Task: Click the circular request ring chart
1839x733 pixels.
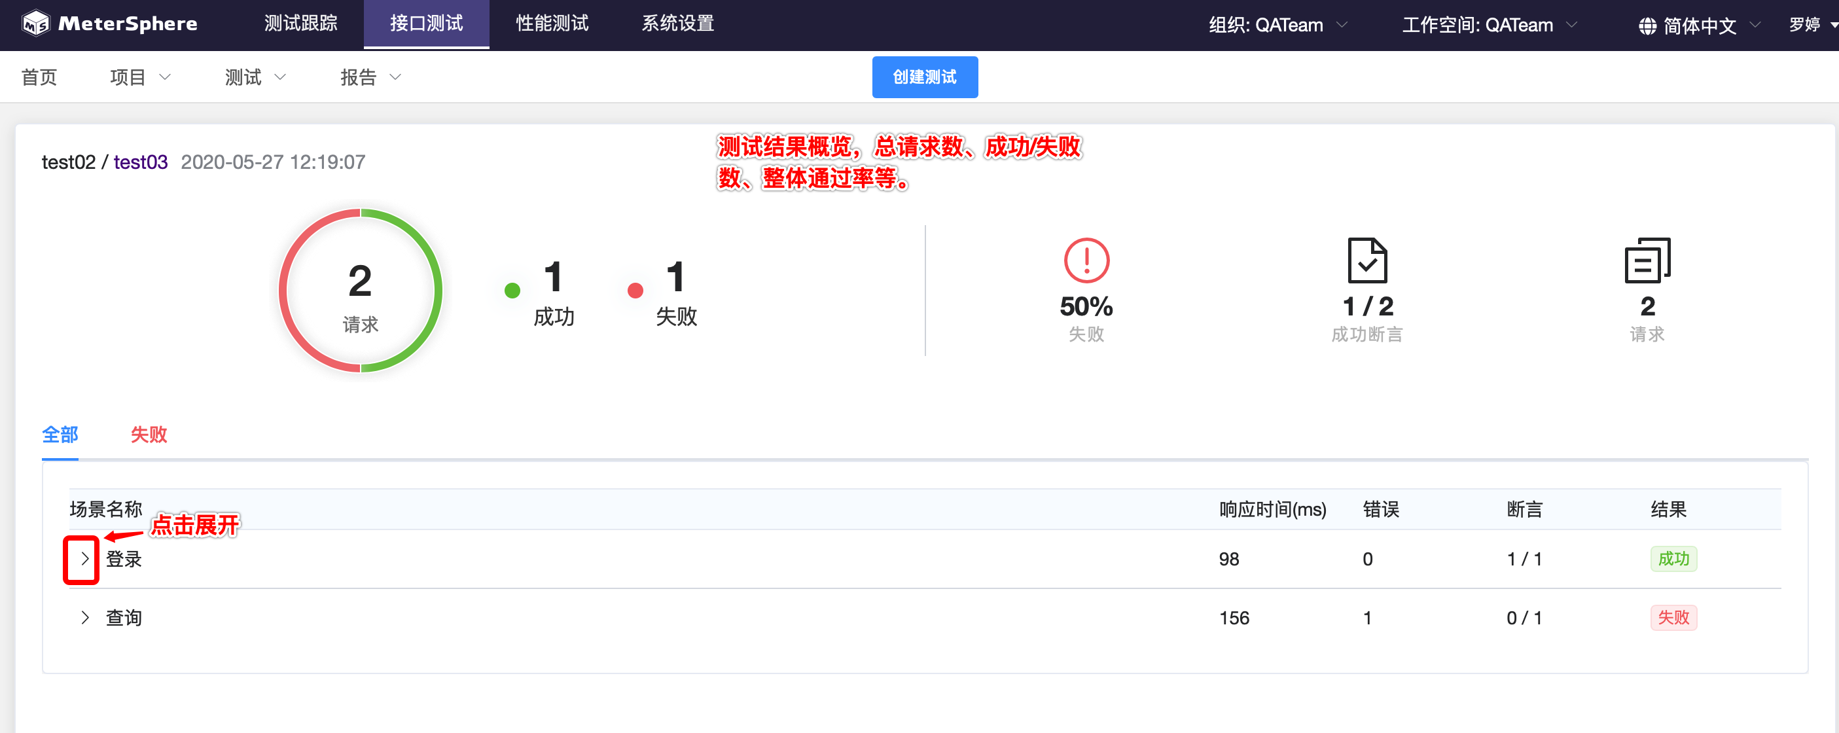Action: [x=360, y=291]
